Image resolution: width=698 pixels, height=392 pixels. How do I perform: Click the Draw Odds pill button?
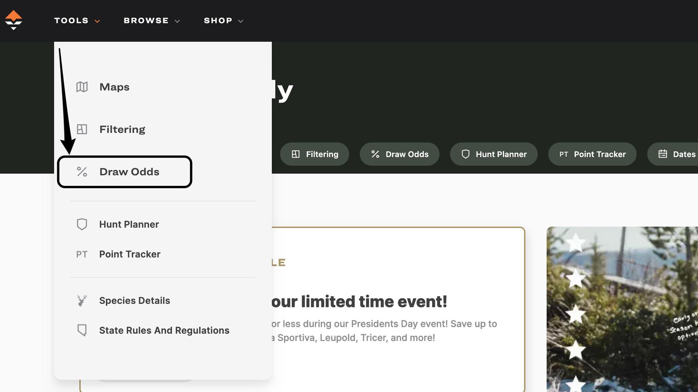point(399,154)
